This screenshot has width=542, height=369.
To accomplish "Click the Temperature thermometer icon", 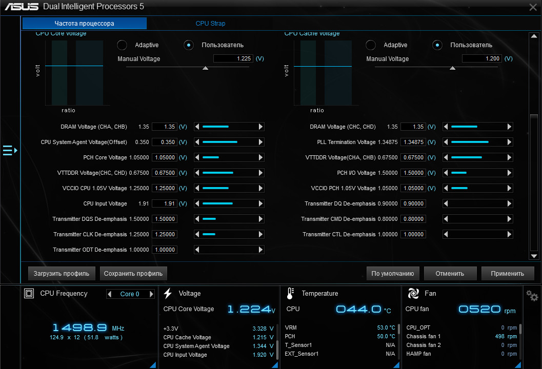I will tap(290, 293).
